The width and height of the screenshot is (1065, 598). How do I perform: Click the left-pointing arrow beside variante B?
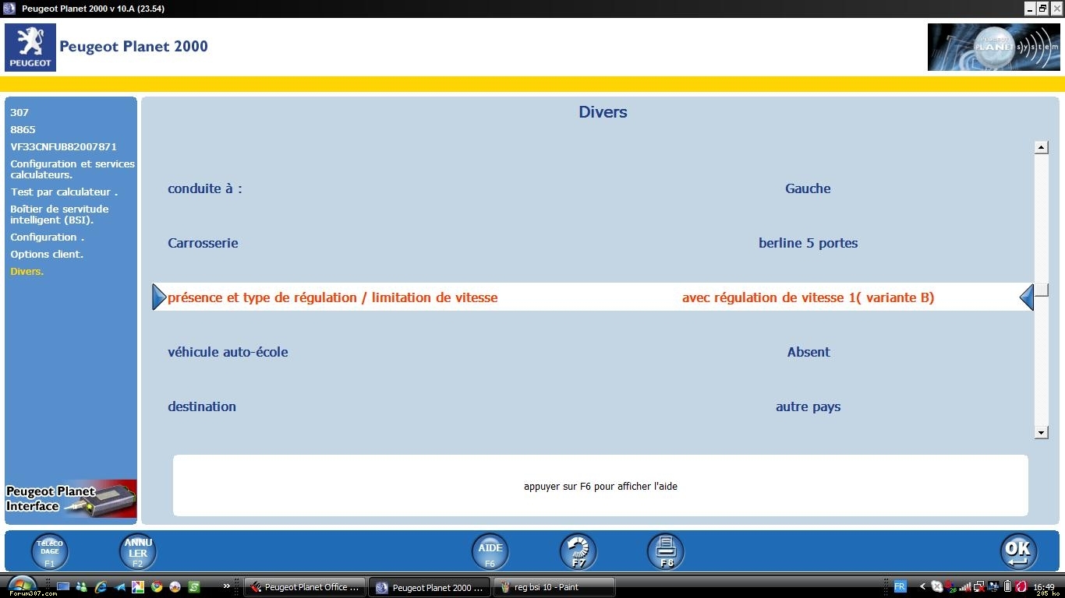1027,297
